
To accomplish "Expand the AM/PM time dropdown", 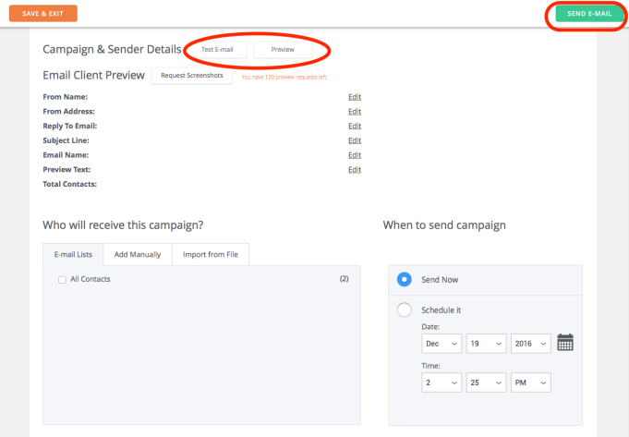I will coord(530,382).
